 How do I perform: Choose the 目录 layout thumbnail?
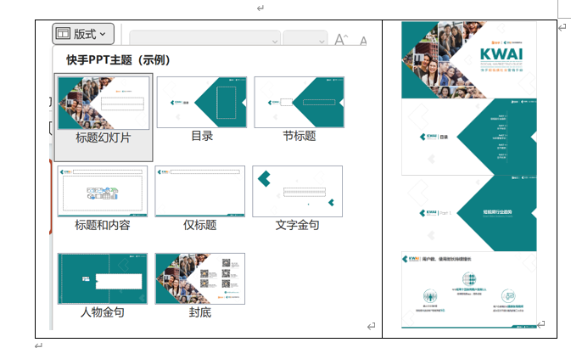[202, 102]
